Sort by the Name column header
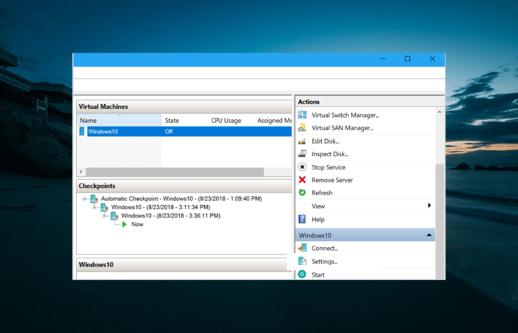The height and width of the screenshot is (333, 518). [x=119, y=120]
